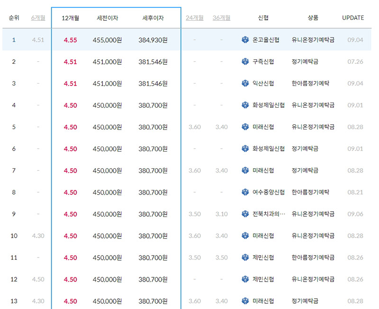Click the 온고을신협 logo in rank 1
Screen dimensions: 379x309
(244, 40)
